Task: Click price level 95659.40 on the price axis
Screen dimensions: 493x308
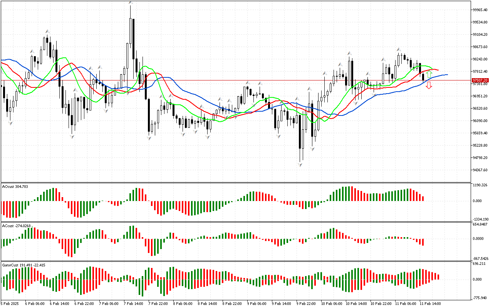Action: [480, 133]
